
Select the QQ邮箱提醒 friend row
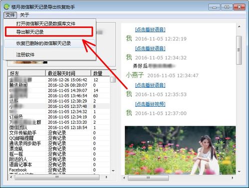tap(59, 138)
